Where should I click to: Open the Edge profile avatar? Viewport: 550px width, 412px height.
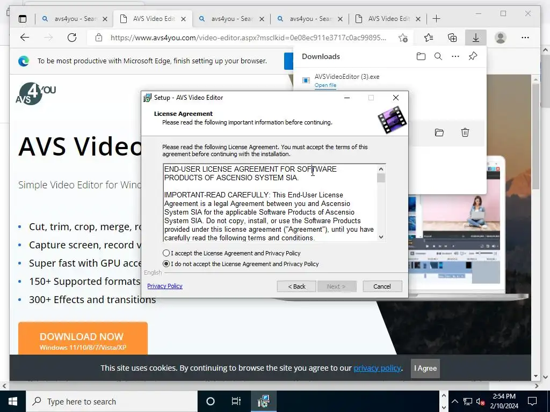[501, 38]
